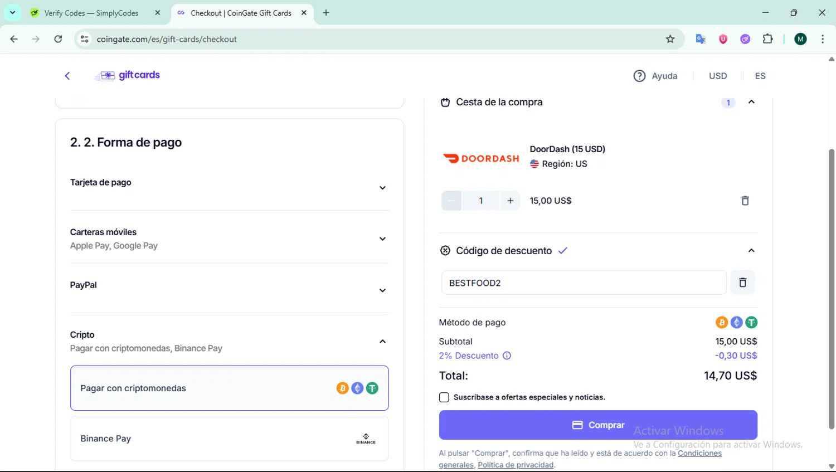836x472 pixels.
Task: Click the 2% Descuento label
Action: coord(469,356)
